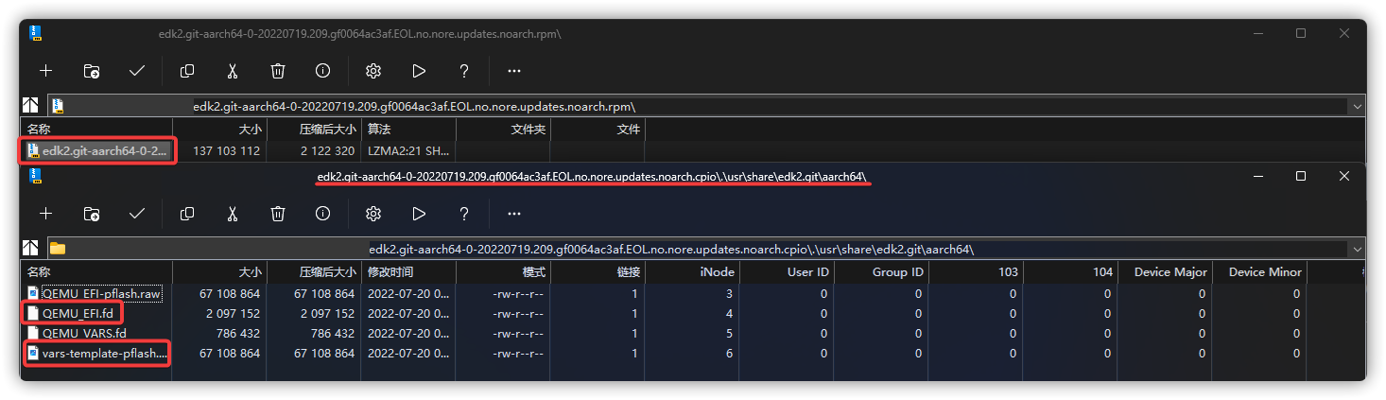Sort by 压缩后大小 column in the rpm window
This screenshot has height=400, width=1386.
(314, 129)
